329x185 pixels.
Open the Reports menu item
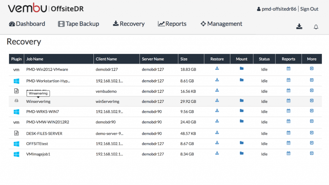[x=172, y=24]
